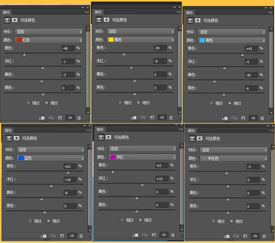Select 相对 radio in 红色 panel
The height and width of the screenshot is (243, 275).
(28, 103)
